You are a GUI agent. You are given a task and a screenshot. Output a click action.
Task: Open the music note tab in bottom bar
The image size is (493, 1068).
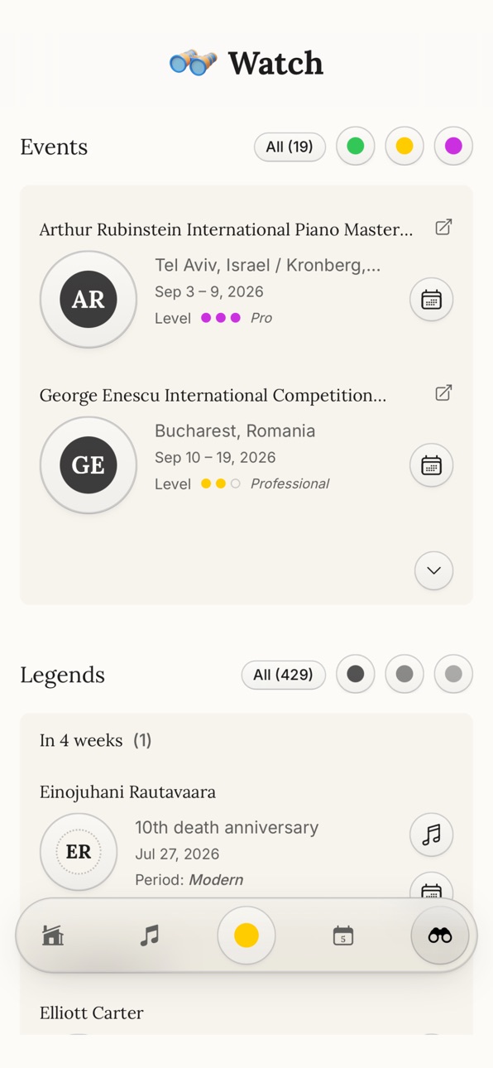coord(150,936)
